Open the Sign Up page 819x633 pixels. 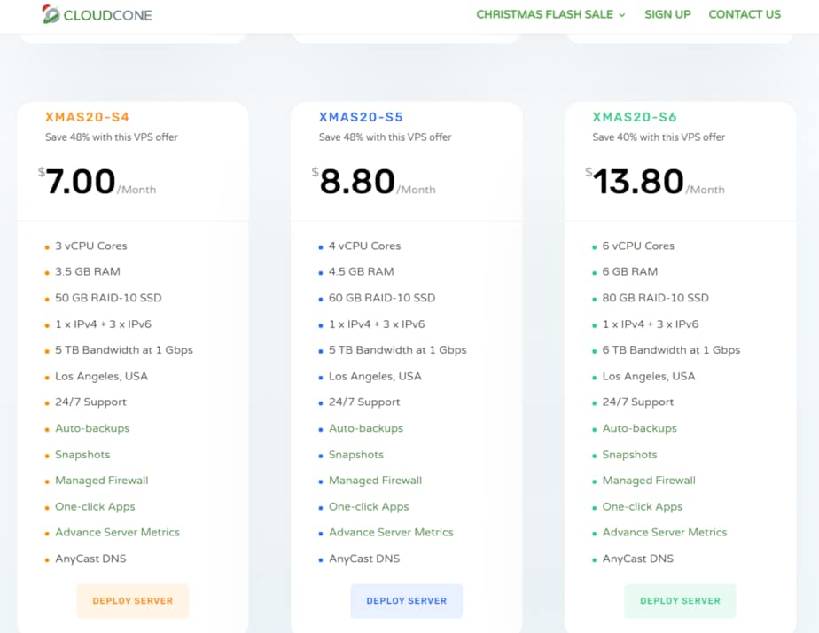667,14
